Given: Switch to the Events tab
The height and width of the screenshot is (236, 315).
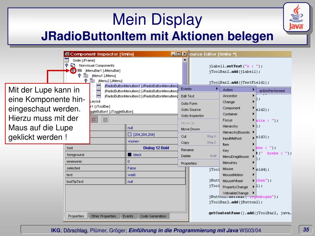Looking at the screenshot, I should (x=128, y=216).
